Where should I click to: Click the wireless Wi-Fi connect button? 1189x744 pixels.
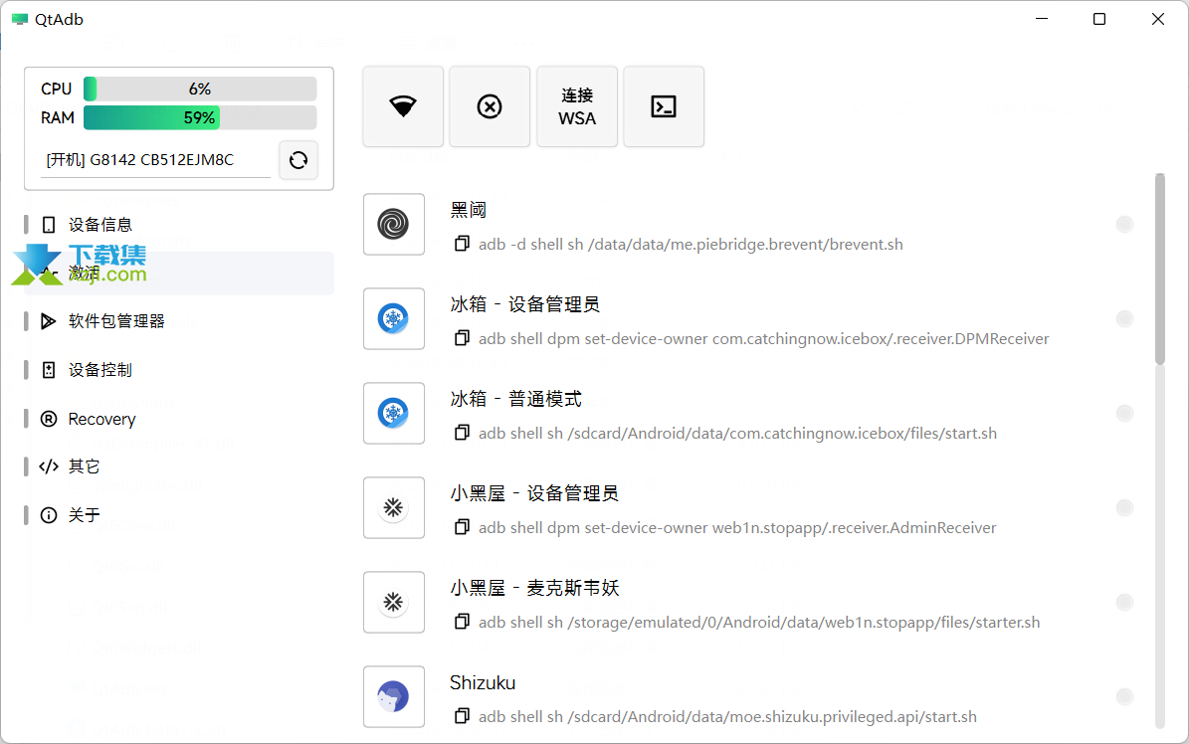(x=403, y=106)
